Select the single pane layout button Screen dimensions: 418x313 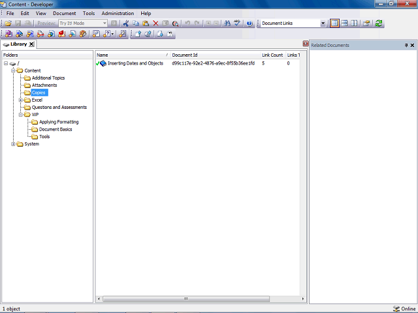click(x=334, y=23)
